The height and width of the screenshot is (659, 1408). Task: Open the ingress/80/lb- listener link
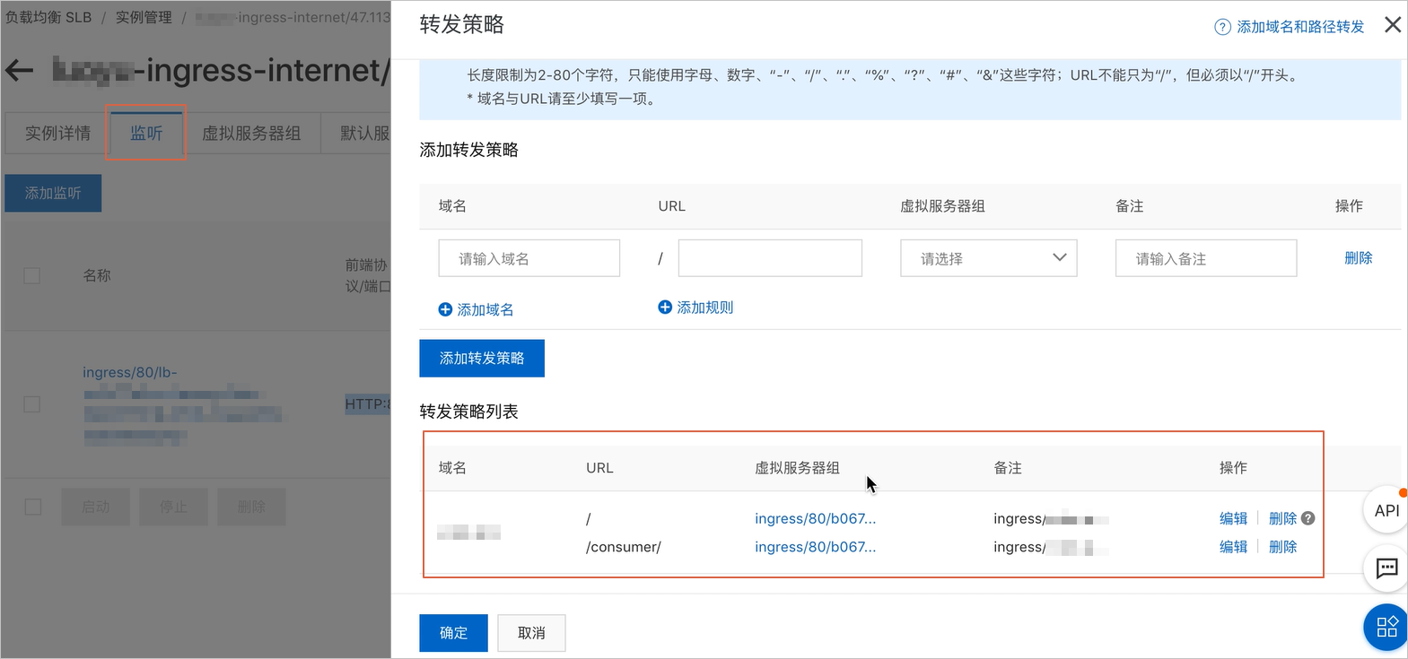pos(130,372)
